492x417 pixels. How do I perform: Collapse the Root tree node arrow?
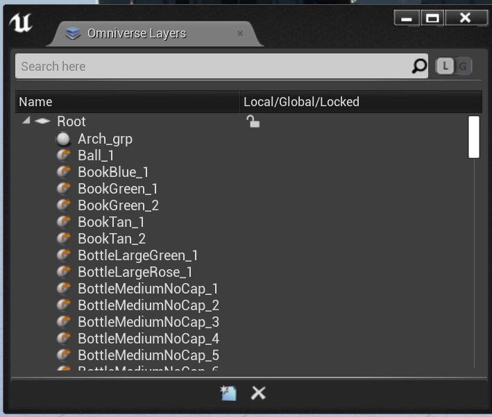tap(26, 120)
